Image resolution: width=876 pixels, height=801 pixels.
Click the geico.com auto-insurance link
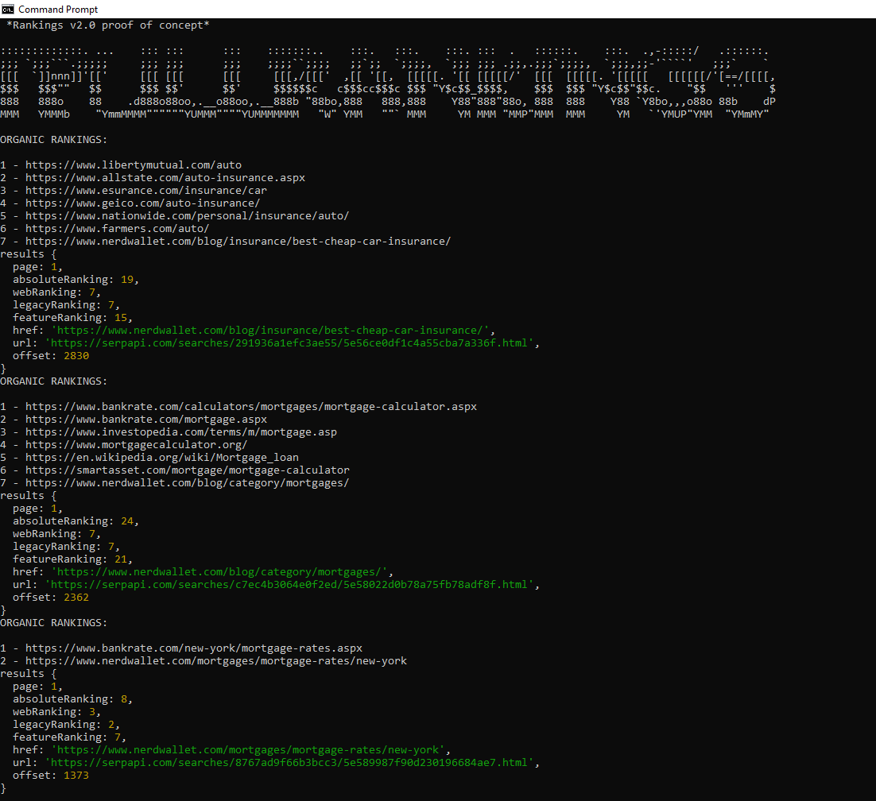[x=142, y=203]
